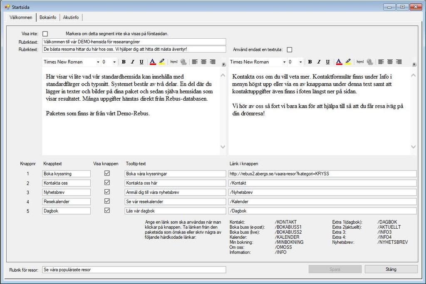Uncheck Visa knappen for Nyhetsbrev row

[x=107, y=192]
